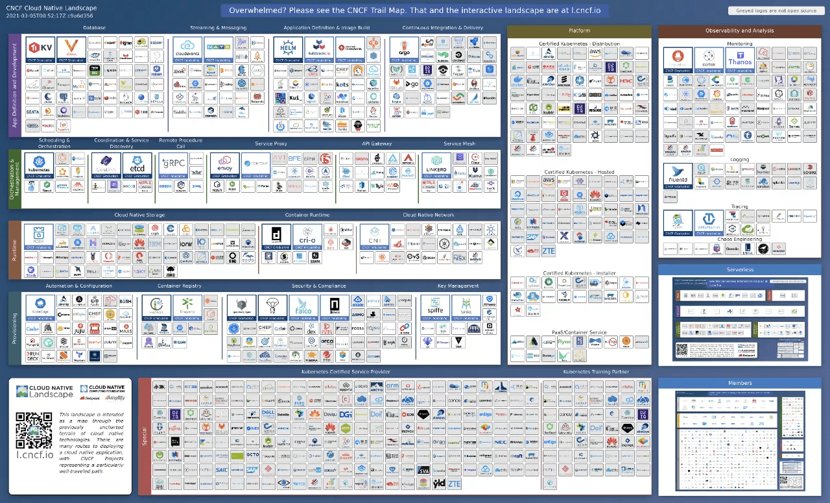Click the etcd logo tile

[137, 165]
